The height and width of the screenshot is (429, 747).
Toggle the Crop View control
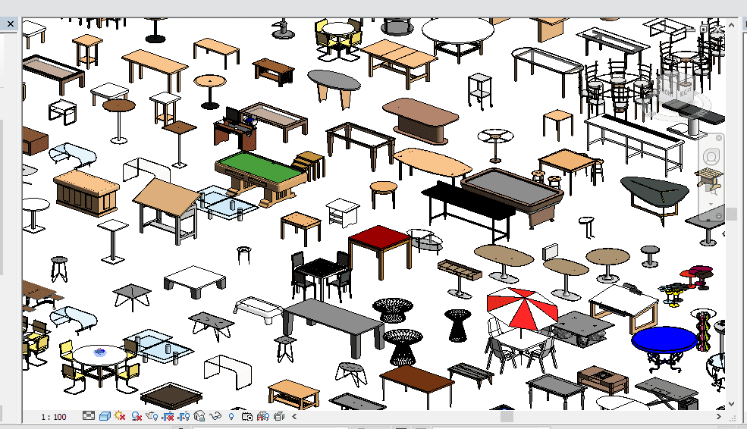(168, 416)
